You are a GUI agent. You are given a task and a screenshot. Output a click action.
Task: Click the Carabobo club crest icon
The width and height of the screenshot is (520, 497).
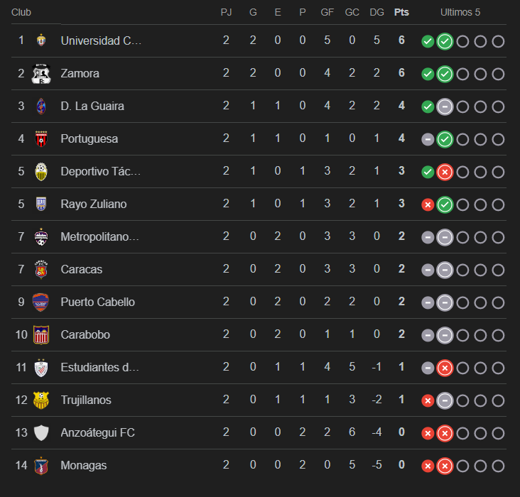(x=41, y=334)
